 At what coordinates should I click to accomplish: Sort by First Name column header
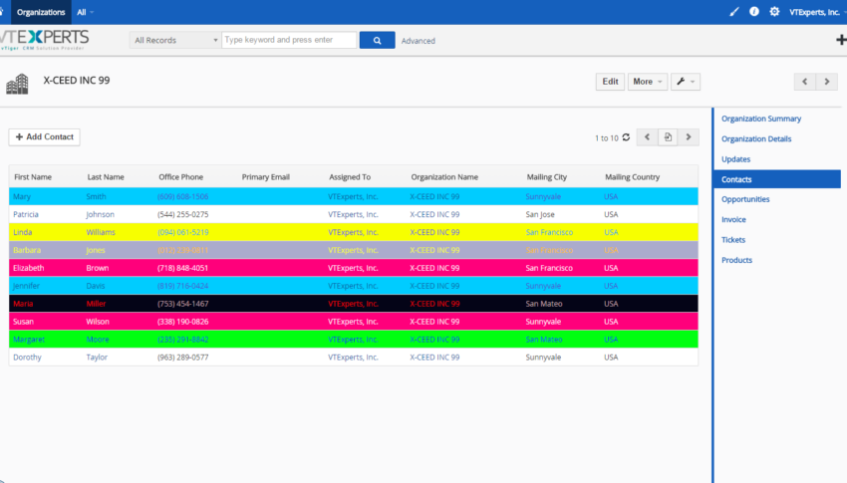click(33, 177)
